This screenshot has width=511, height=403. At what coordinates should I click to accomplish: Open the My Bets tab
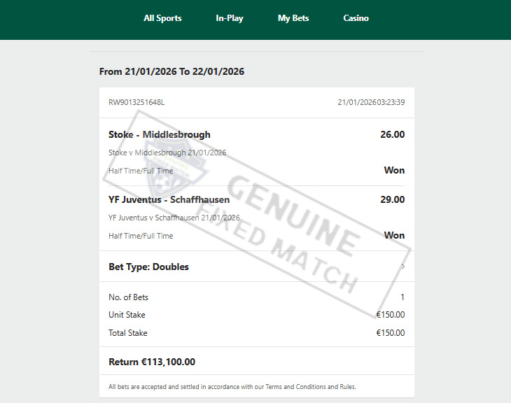tap(293, 18)
